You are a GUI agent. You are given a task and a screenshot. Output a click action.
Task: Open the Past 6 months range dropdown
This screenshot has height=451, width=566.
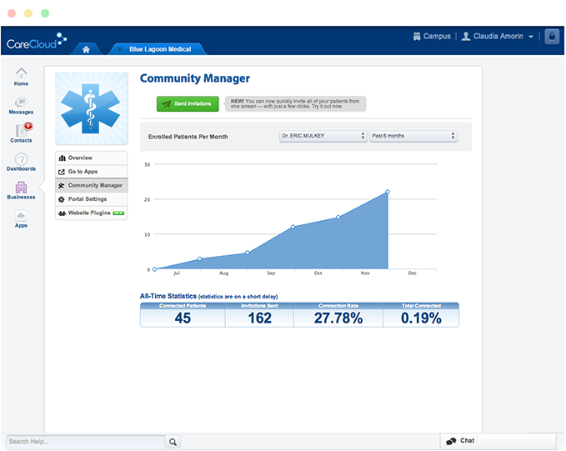coord(413,136)
